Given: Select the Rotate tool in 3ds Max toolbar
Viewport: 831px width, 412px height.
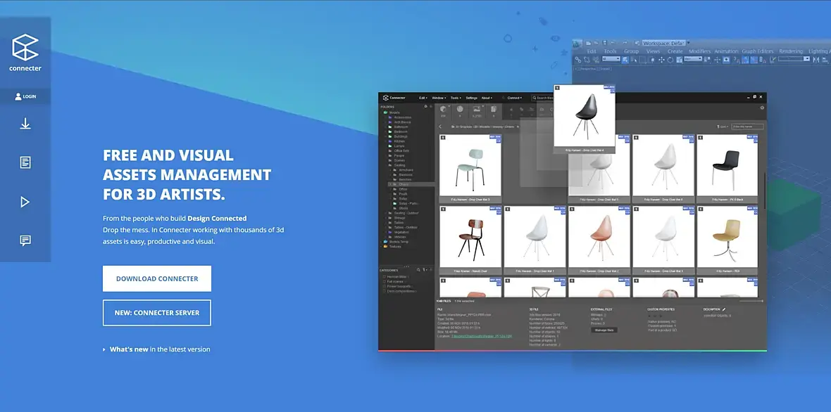Looking at the screenshot, I should (x=670, y=60).
